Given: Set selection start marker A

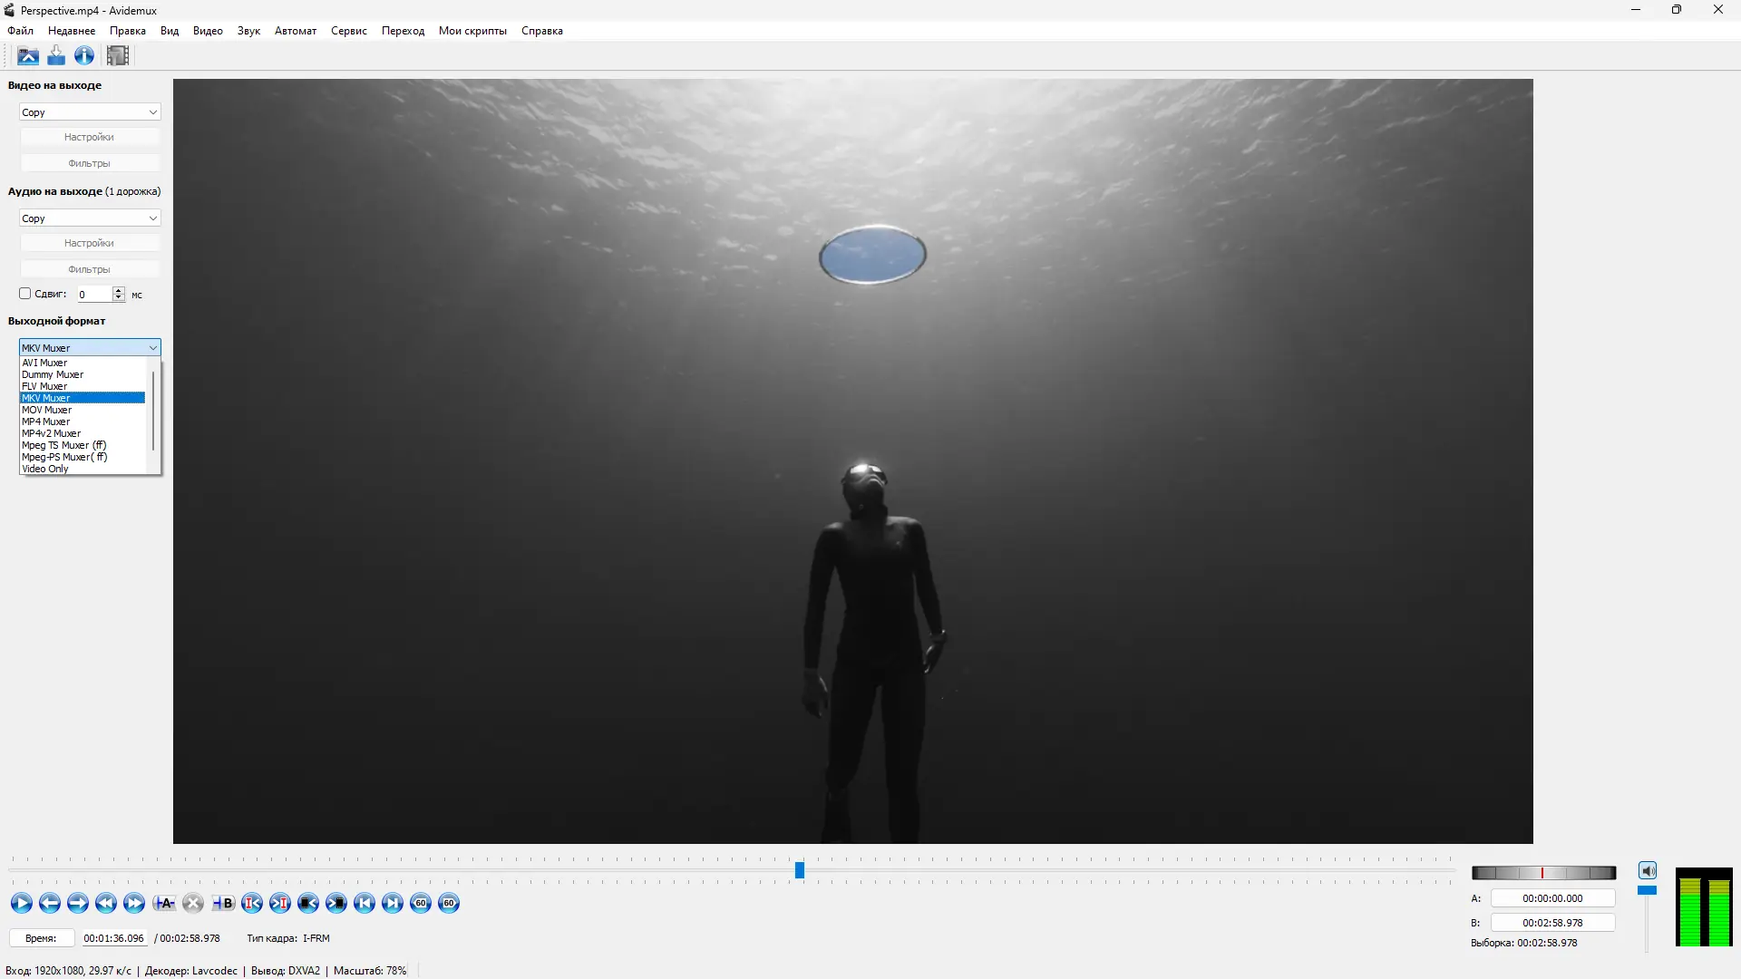Looking at the screenshot, I should (x=164, y=903).
